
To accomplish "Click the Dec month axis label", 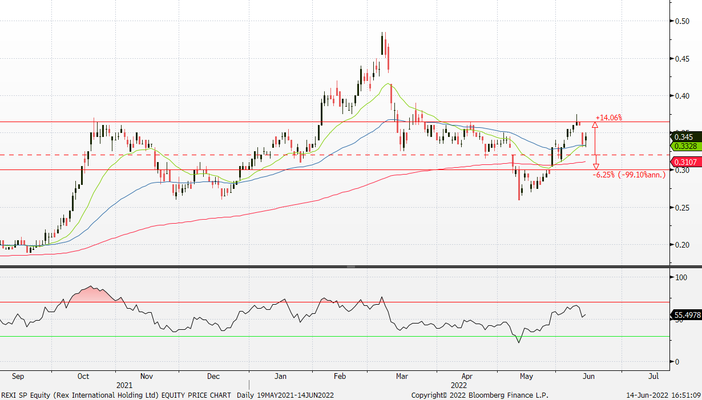I will point(213,377).
